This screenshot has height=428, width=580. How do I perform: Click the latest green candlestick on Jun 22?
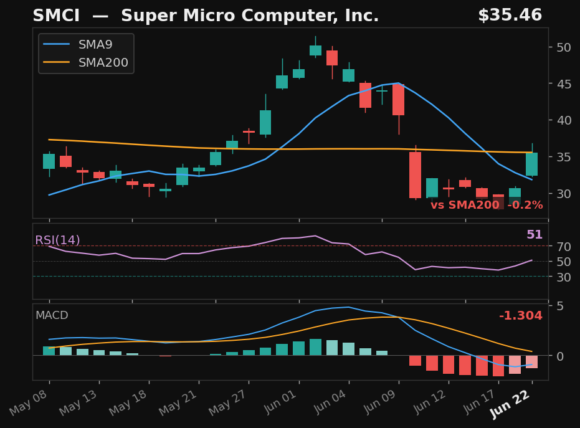click(x=532, y=164)
